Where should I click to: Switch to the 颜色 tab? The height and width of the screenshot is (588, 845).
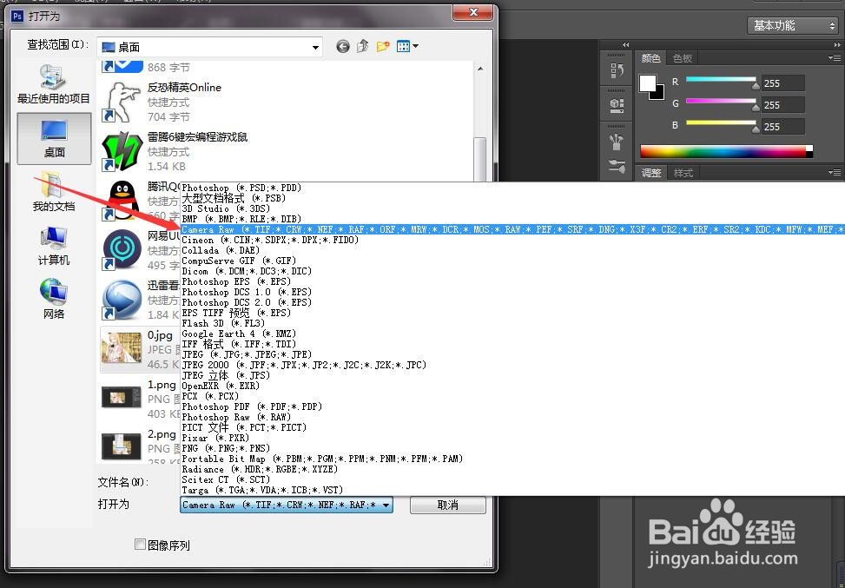click(x=651, y=57)
